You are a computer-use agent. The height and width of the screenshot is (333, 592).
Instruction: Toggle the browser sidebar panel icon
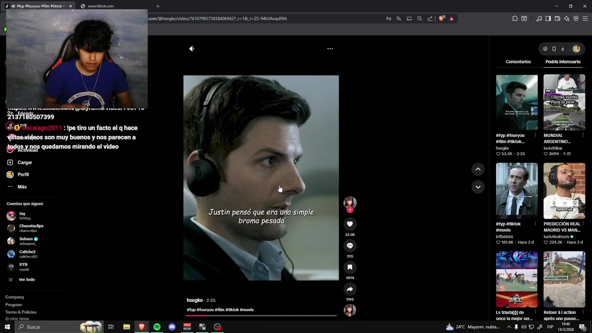[x=548, y=18]
